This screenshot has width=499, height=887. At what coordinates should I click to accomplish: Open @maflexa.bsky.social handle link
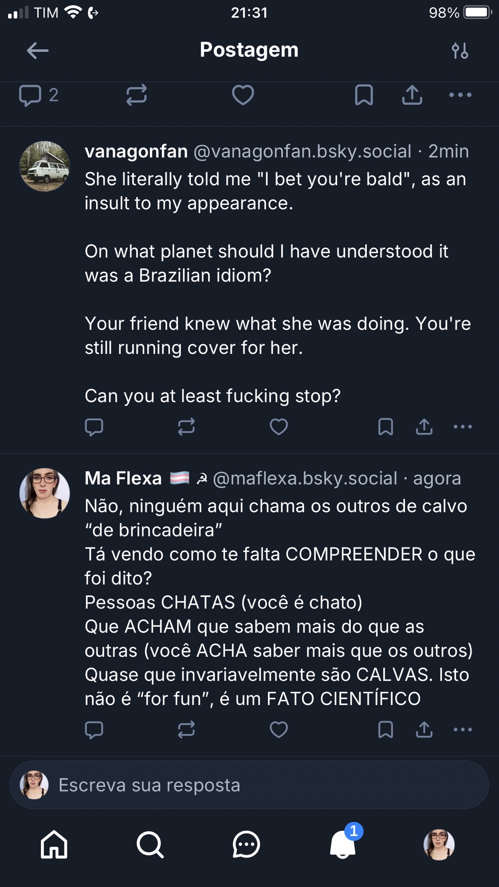click(305, 479)
